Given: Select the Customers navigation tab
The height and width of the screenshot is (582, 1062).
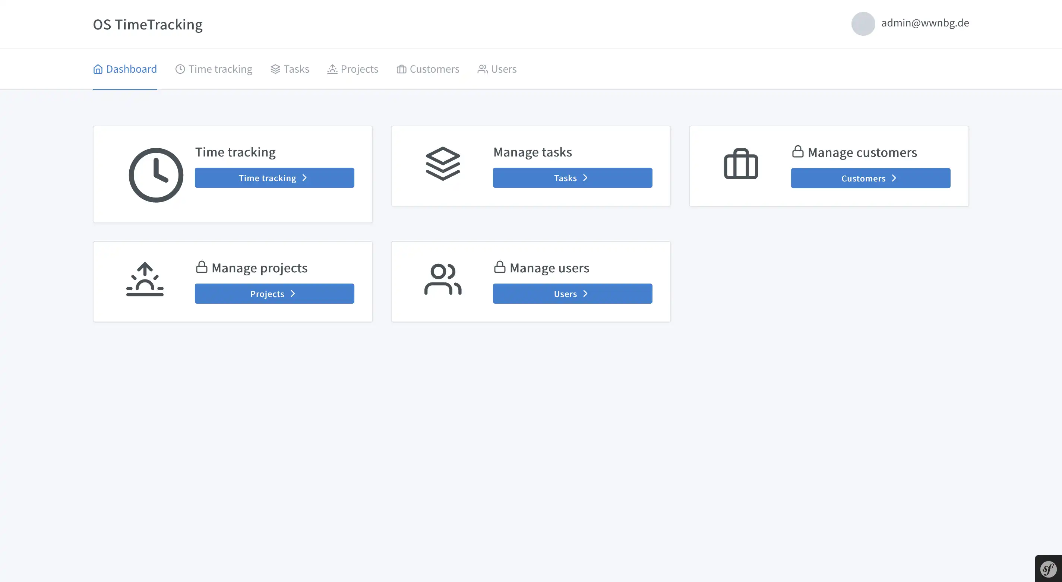Looking at the screenshot, I should (427, 69).
